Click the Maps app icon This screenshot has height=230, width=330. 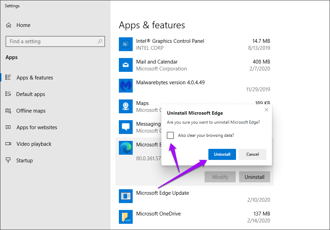(126, 106)
